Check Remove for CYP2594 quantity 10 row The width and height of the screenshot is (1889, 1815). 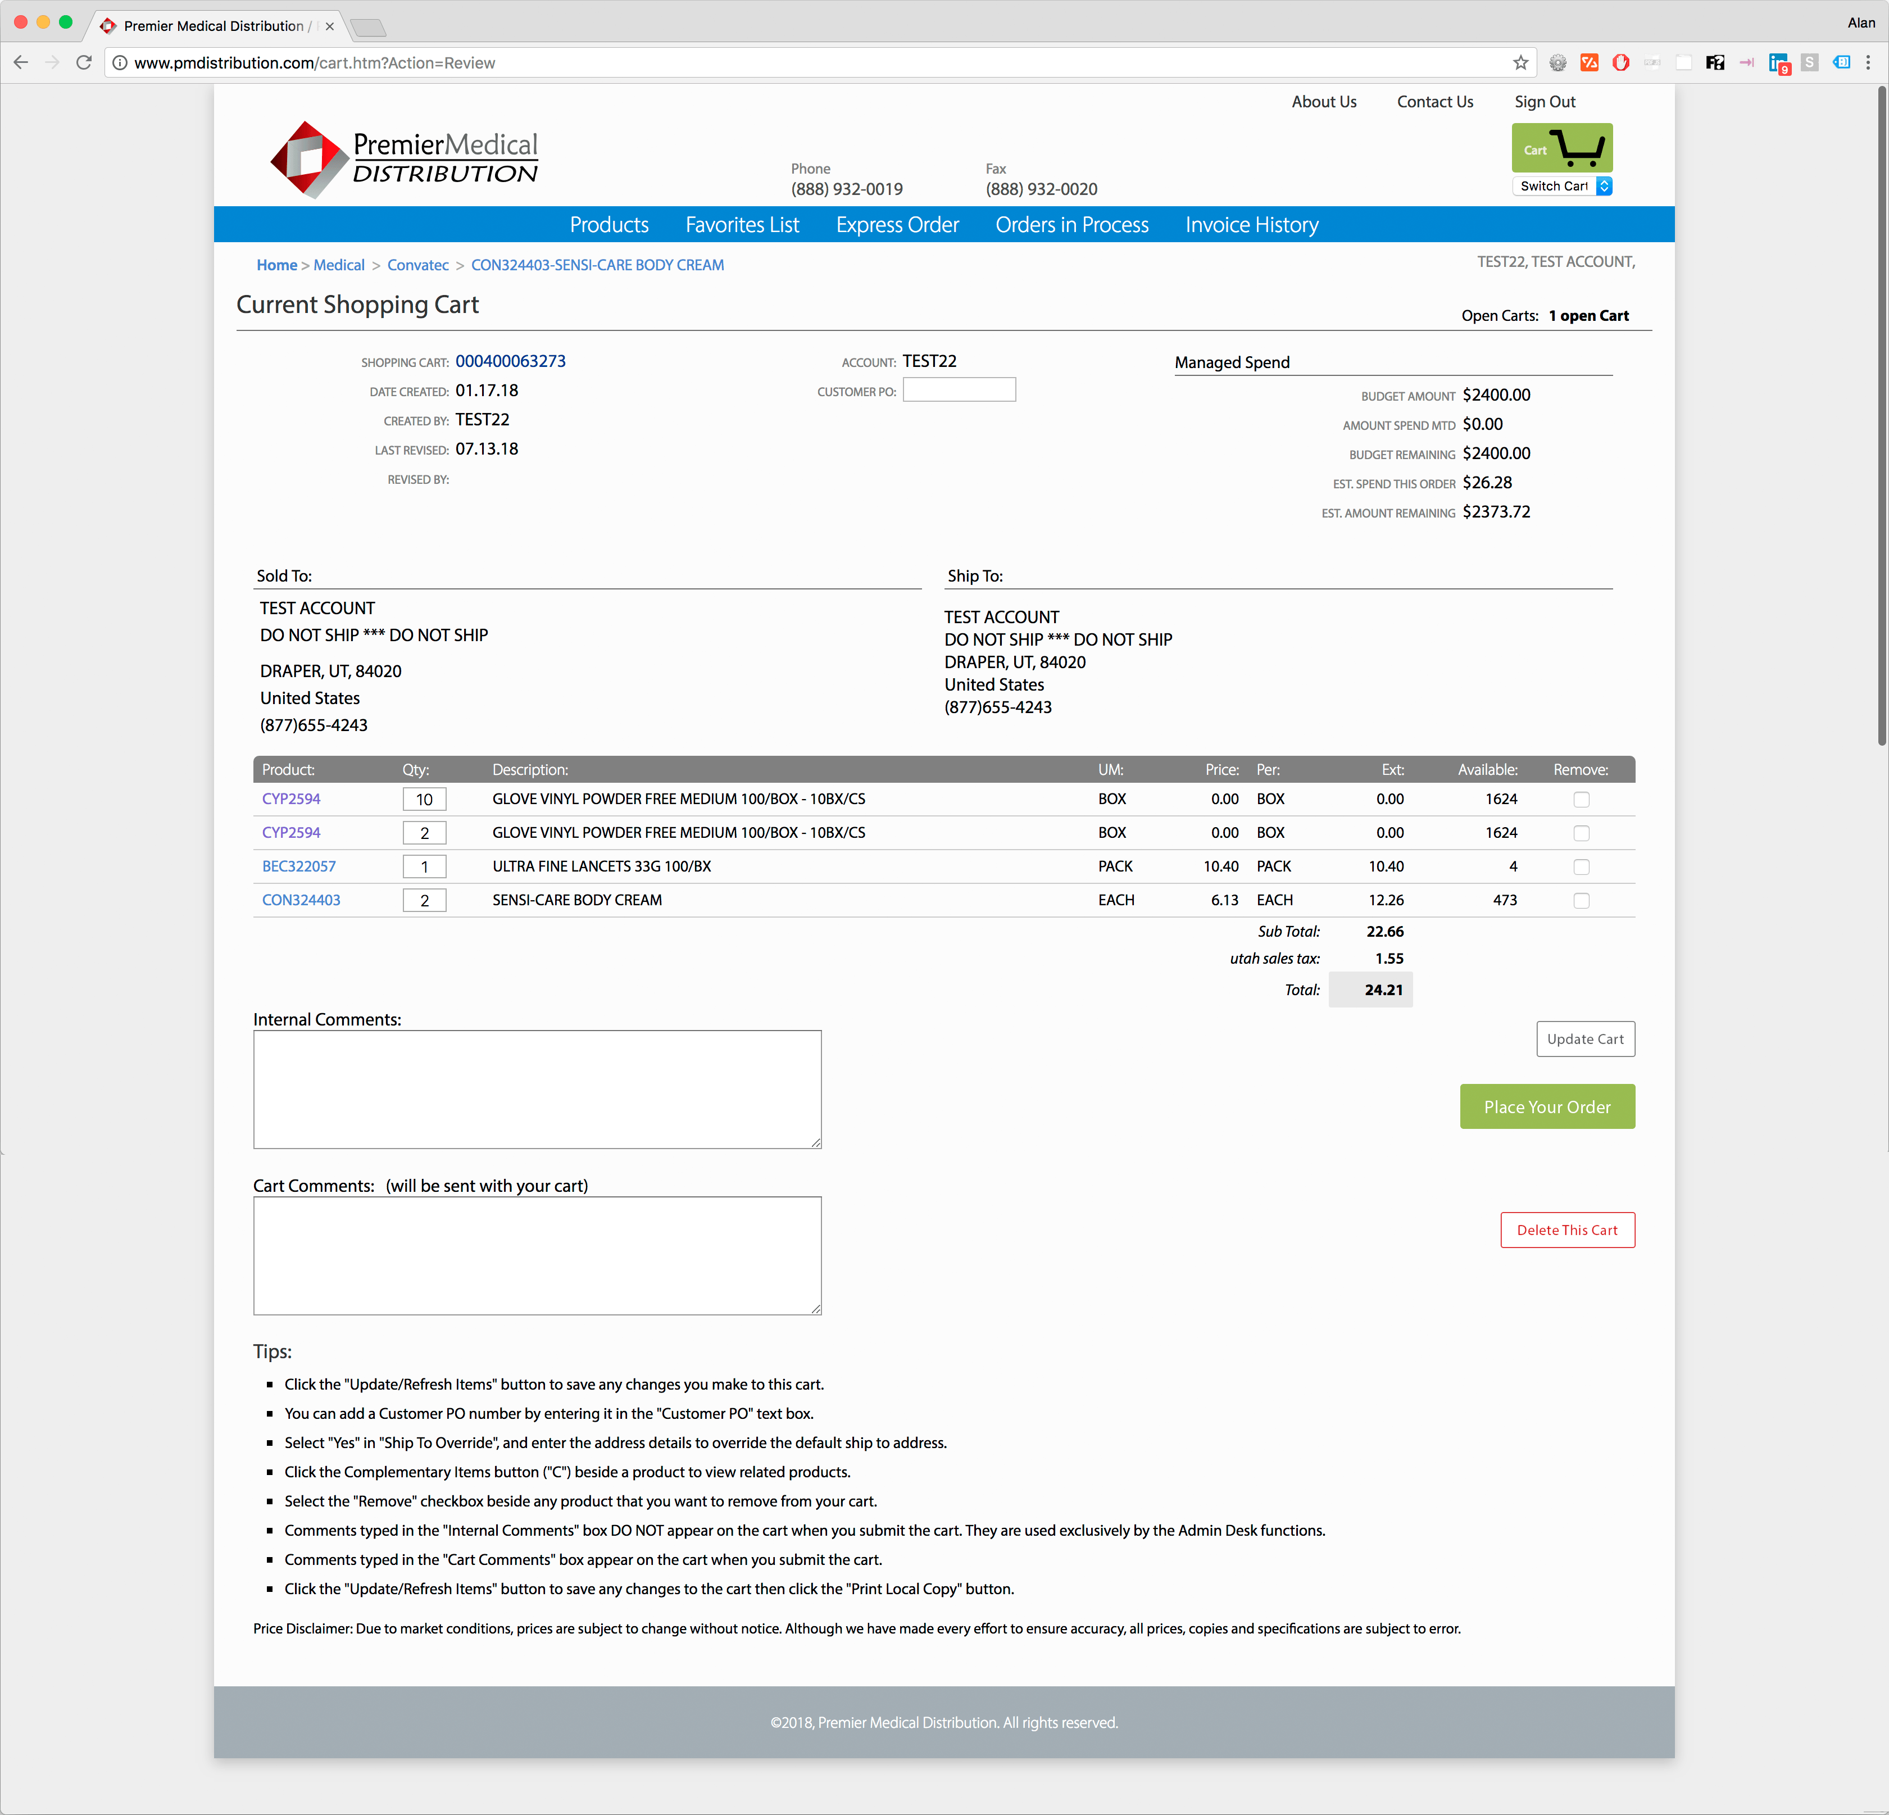1581,799
